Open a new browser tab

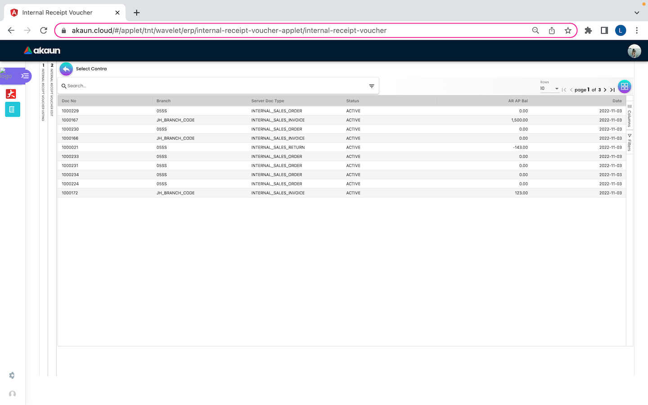tap(137, 13)
